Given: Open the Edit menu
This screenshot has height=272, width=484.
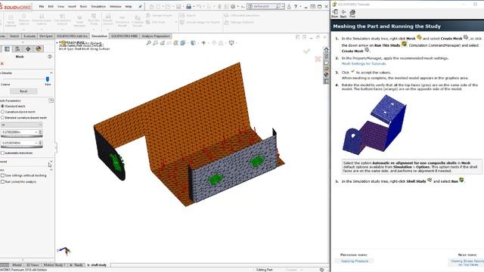Looking at the screenshot, I should coord(51,7).
